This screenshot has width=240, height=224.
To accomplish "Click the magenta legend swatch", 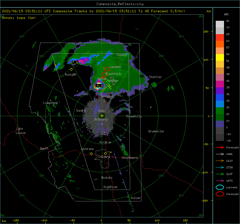I will (220, 84).
